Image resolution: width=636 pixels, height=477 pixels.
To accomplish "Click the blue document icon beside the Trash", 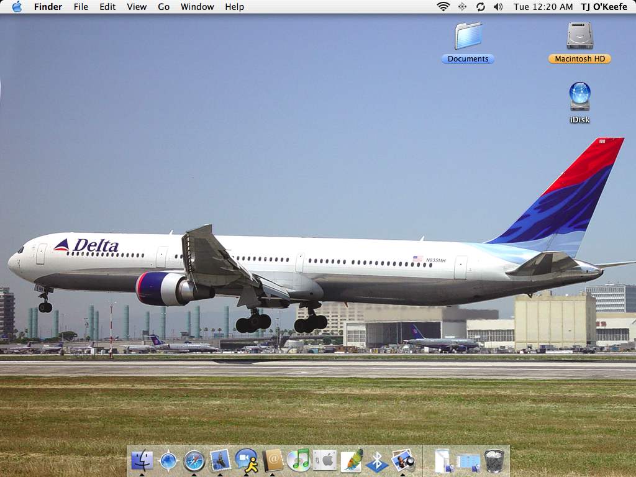I will 469,462.
